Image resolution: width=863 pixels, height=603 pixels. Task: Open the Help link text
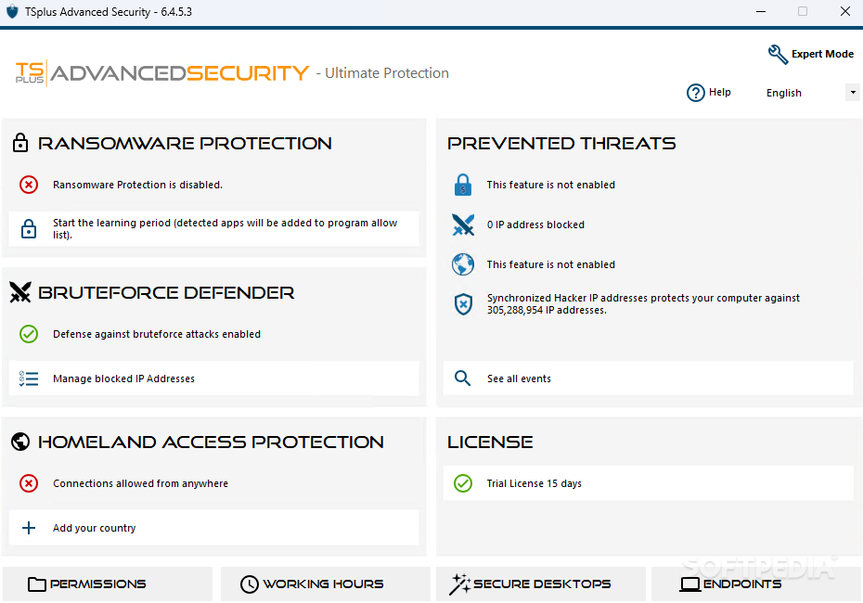pos(719,92)
